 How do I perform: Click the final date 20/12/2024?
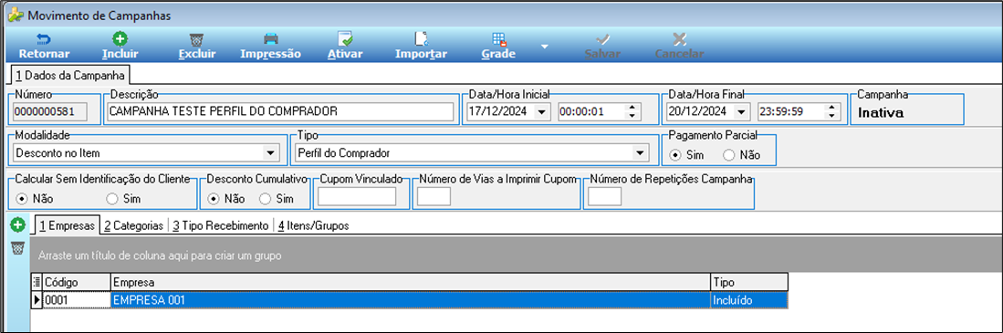click(698, 111)
